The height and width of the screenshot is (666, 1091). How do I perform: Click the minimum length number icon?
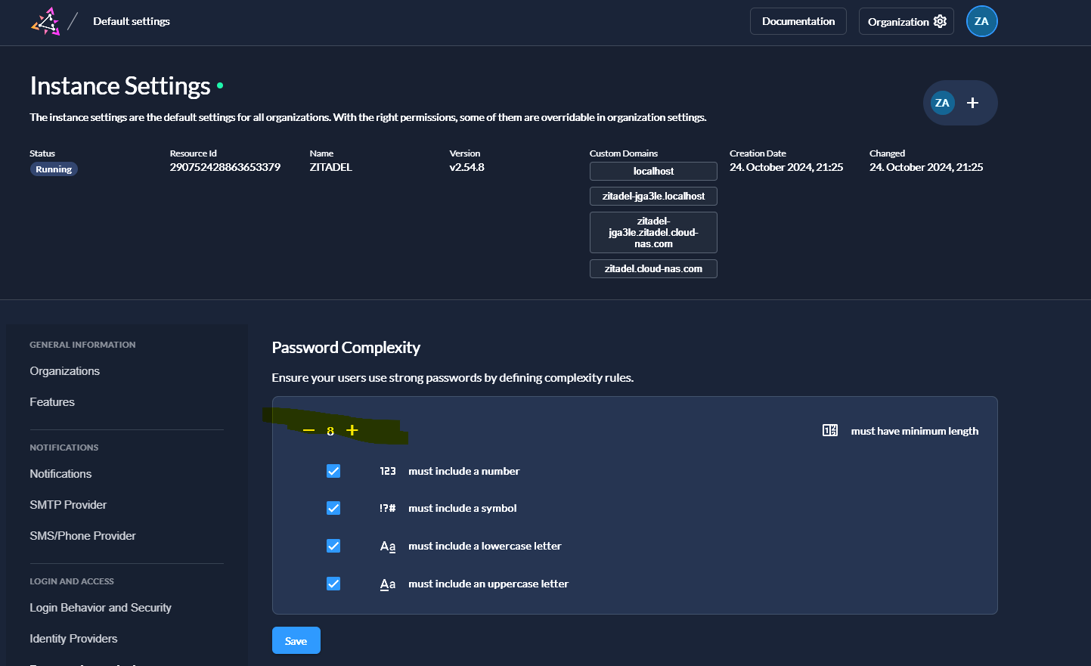(829, 430)
